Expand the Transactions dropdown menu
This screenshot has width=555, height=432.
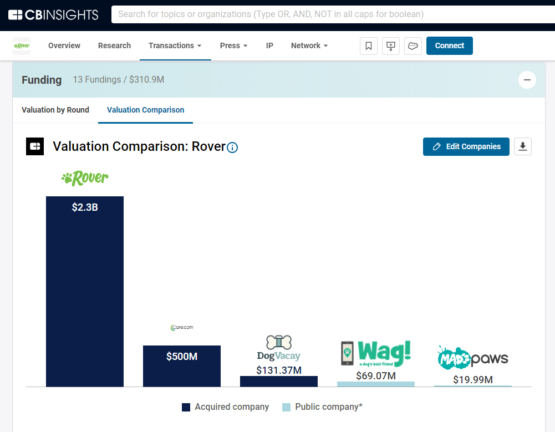pos(175,46)
